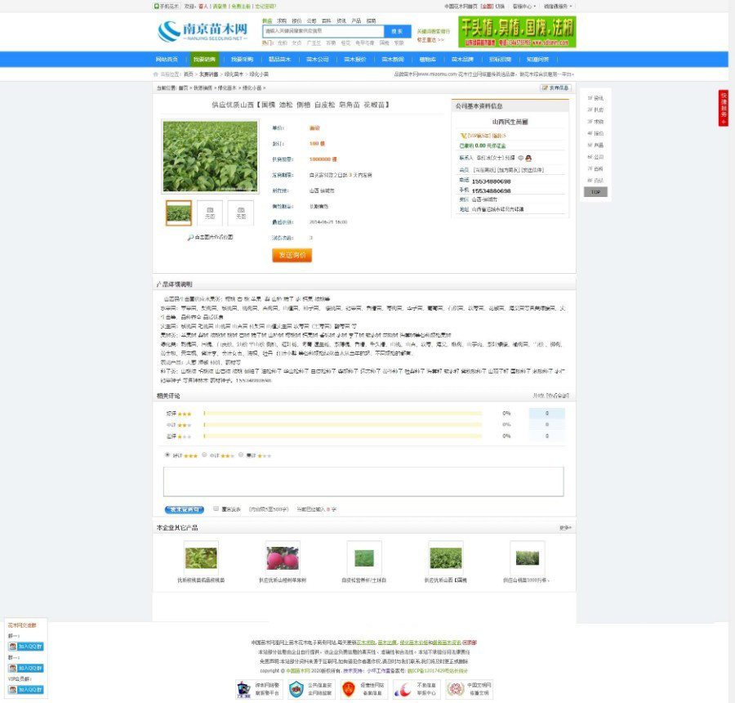Switch the search category to 报价

point(296,20)
